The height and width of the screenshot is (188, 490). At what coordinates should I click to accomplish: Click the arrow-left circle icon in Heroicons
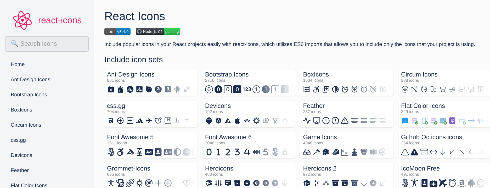tap(256, 183)
